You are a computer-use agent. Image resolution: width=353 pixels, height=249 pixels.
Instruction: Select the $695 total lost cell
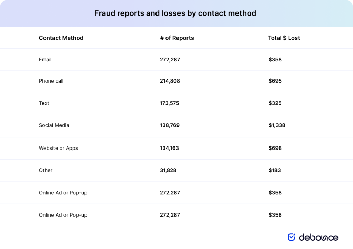275,81
